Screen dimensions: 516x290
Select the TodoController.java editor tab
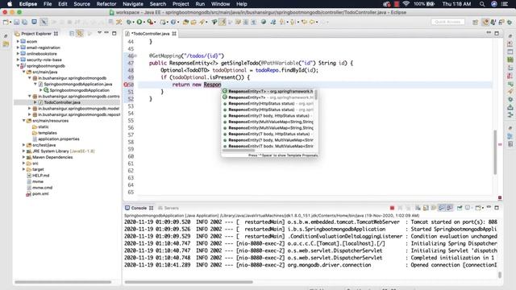point(151,34)
